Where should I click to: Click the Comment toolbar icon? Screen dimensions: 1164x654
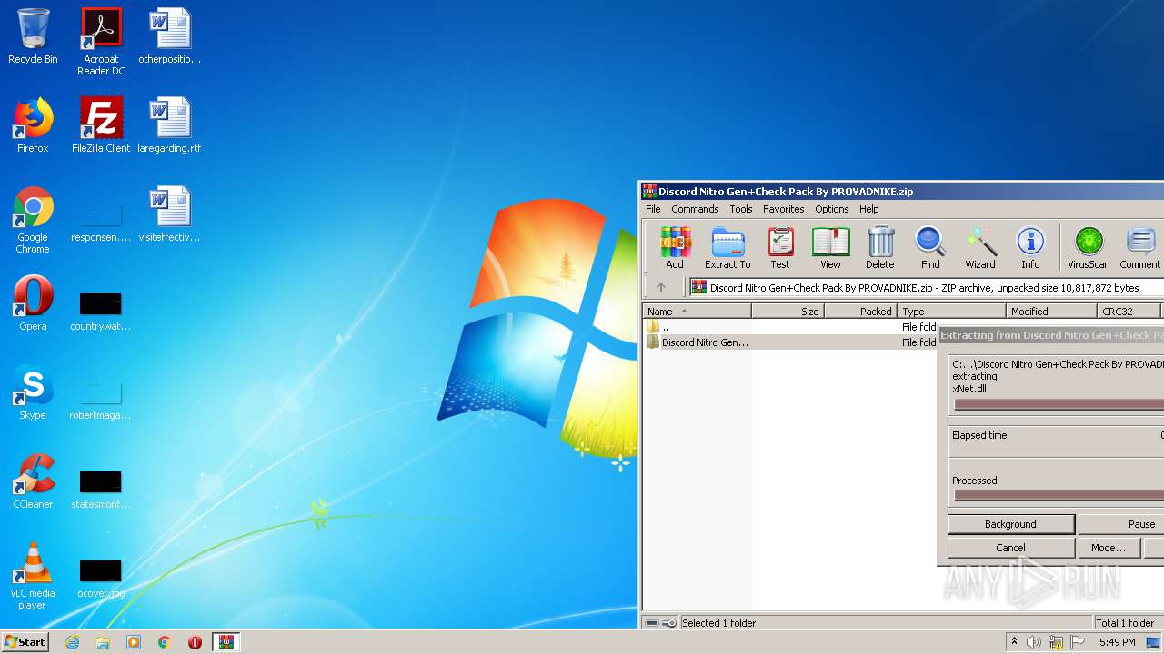pyautogui.click(x=1140, y=248)
